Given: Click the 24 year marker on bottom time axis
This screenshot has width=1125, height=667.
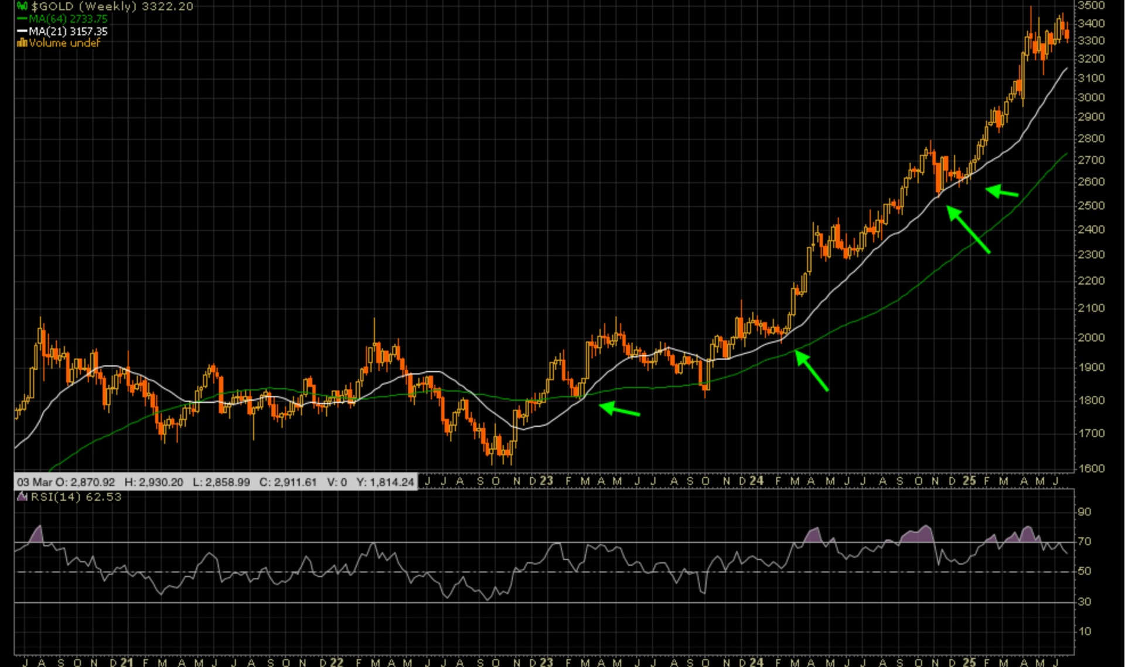Looking at the screenshot, I should 756,662.
